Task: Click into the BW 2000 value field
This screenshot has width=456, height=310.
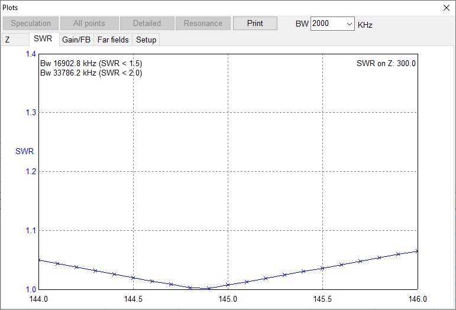Action: 327,24
